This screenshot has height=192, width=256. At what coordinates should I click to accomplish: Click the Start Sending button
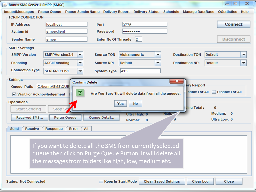click(28, 109)
